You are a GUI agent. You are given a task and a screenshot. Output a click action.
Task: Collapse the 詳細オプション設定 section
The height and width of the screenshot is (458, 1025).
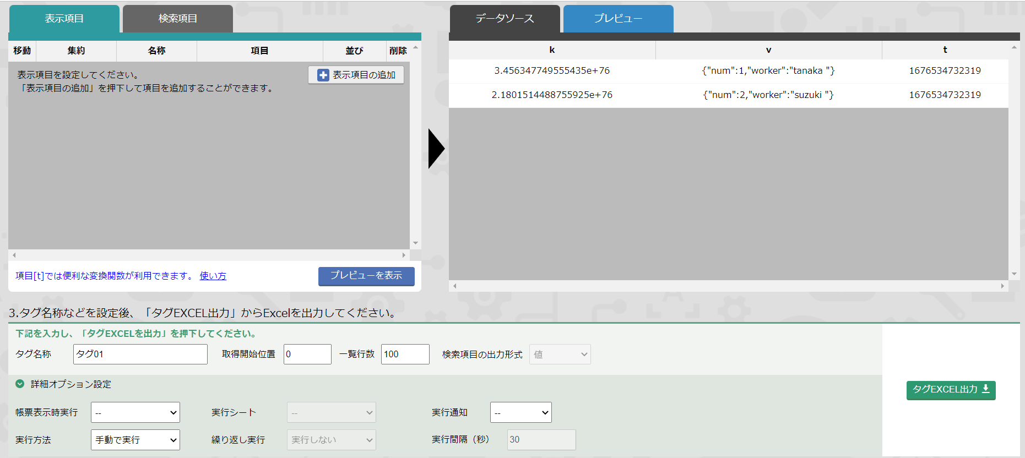[63, 384]
